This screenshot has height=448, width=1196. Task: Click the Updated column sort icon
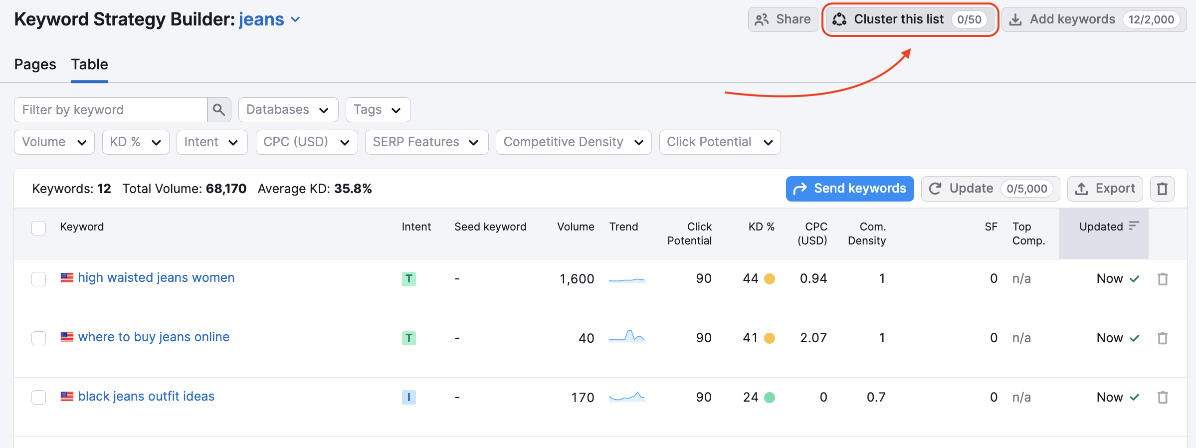[1134, 226]
